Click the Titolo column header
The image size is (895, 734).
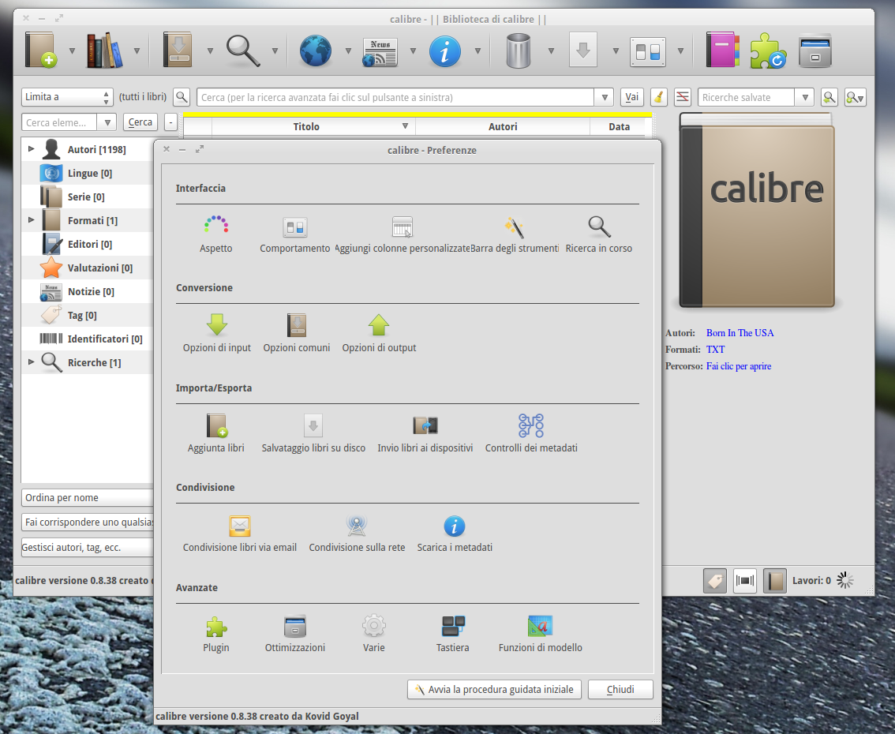pyautogui.click(x=313, y=127)
